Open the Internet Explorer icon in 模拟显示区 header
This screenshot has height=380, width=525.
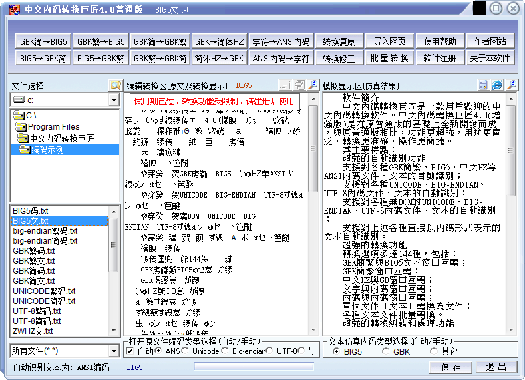tap(497, 85)
